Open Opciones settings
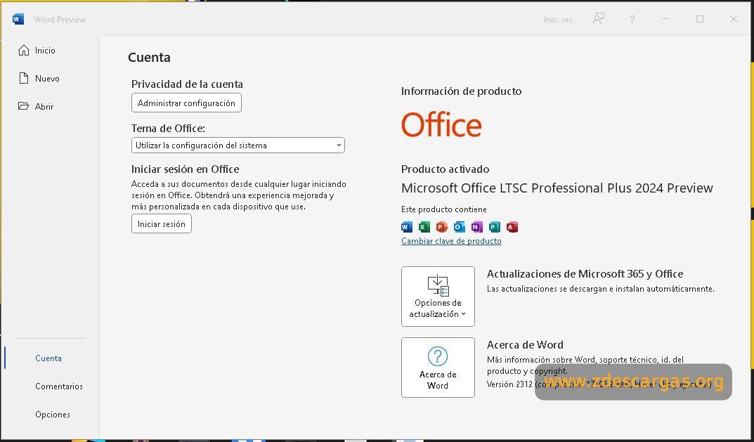Viewport: 754px width, 442px height. [x=53, y=415]
